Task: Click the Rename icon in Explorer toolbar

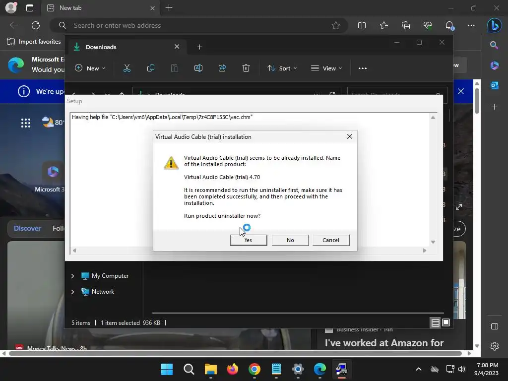Action: coord(198,68)
